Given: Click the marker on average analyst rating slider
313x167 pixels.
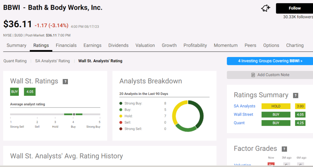Looking at the screenshot, I should coord(74,114).
